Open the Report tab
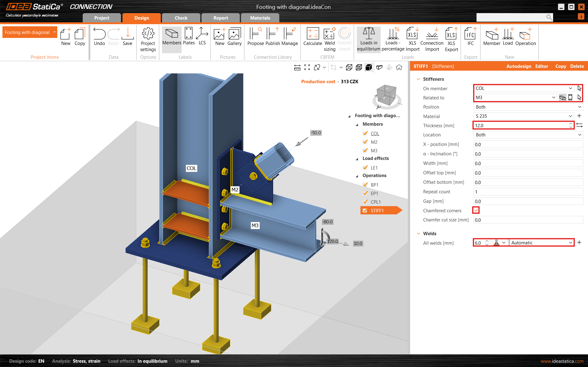588x367 pixels. coord(221,18)
